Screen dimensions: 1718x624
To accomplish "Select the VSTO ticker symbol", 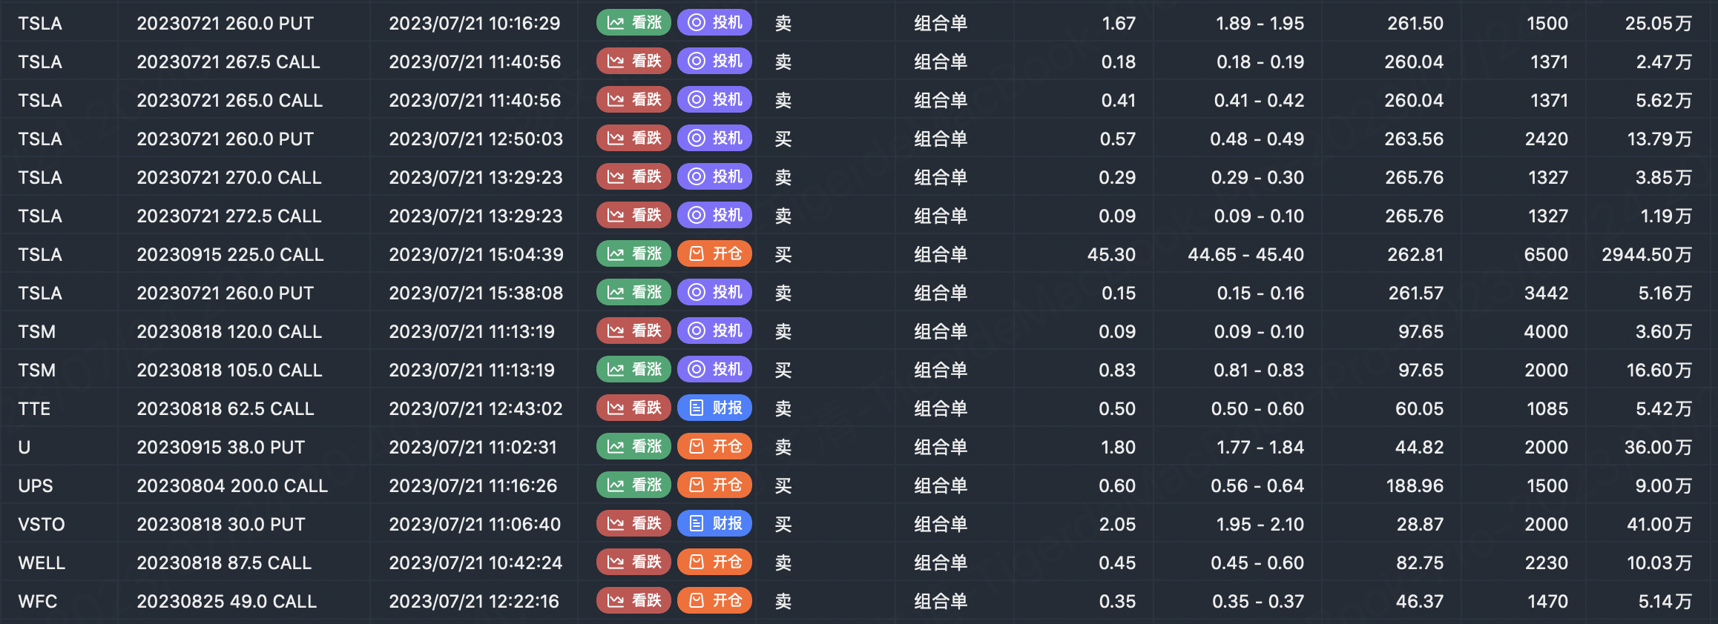I will point(42,524).
